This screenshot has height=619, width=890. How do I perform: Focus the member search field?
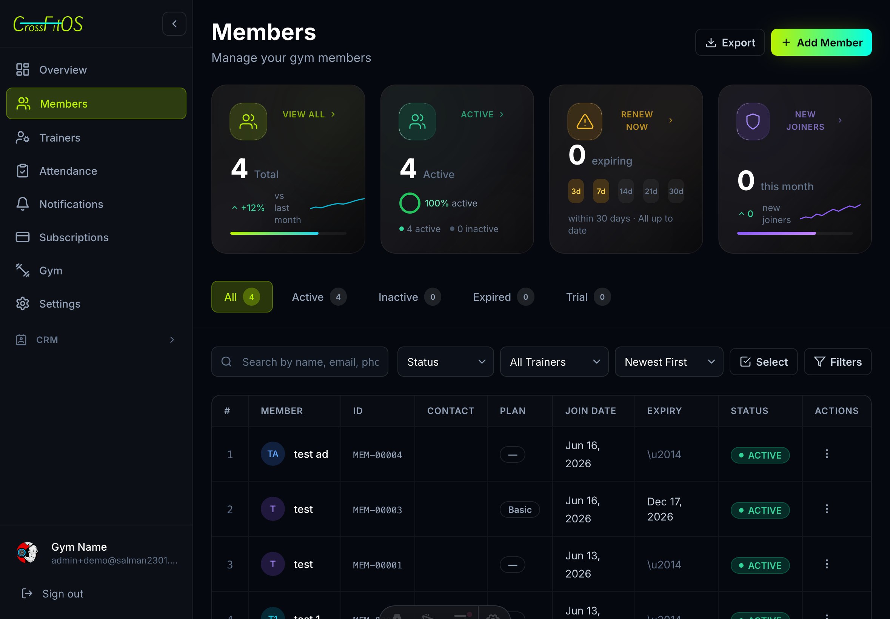pos(300,362)
